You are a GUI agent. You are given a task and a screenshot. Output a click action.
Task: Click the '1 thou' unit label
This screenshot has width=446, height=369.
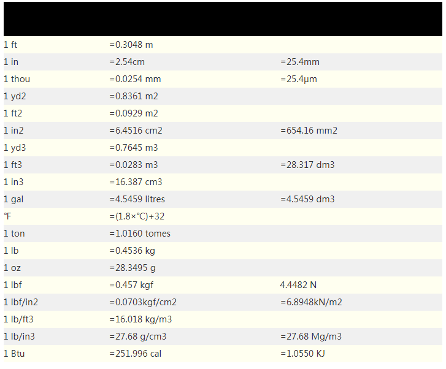click(x=17, y=79)
